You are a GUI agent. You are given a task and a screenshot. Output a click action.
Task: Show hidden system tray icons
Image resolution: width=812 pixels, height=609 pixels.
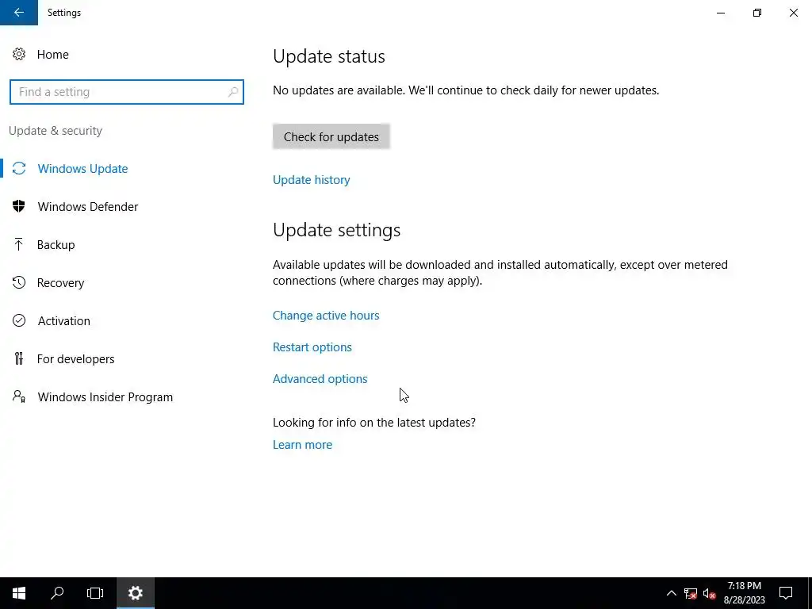point(671,593)
